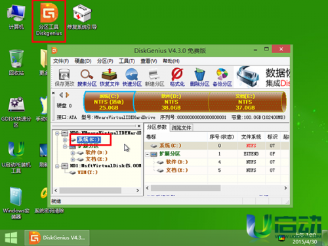Open the 备份分区 backup partition tool
Image resolution: width=328 pixels, height=246 pixels.
222,77
